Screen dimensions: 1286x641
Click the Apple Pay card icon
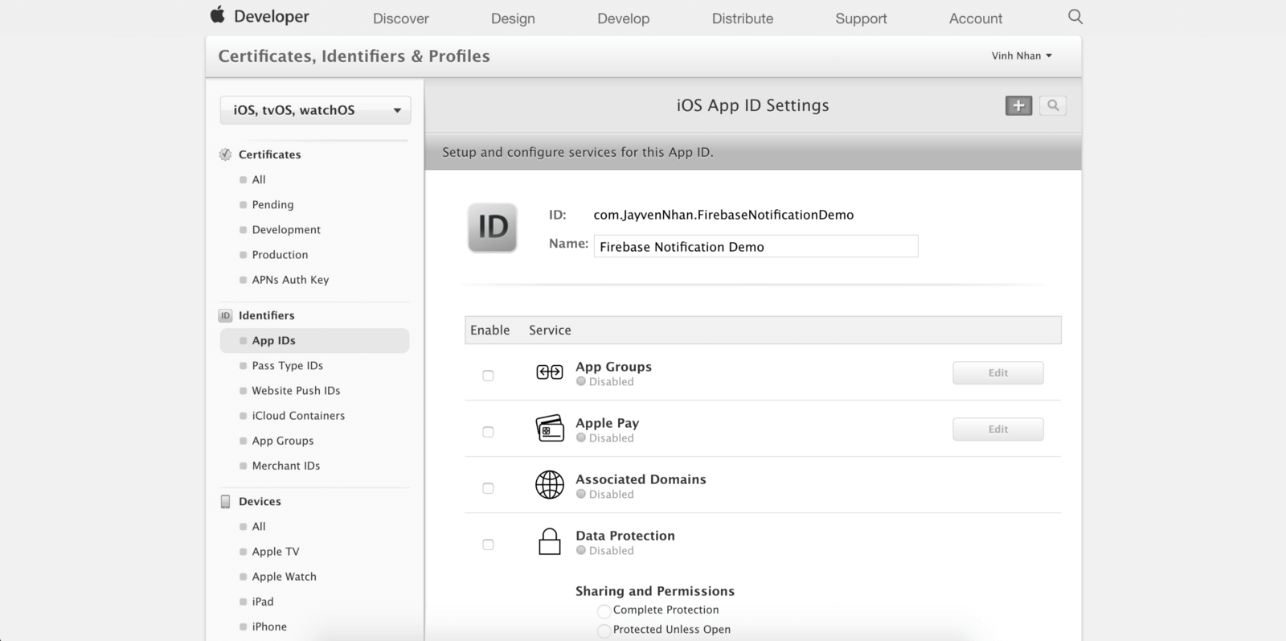click(x=550, y=429)
